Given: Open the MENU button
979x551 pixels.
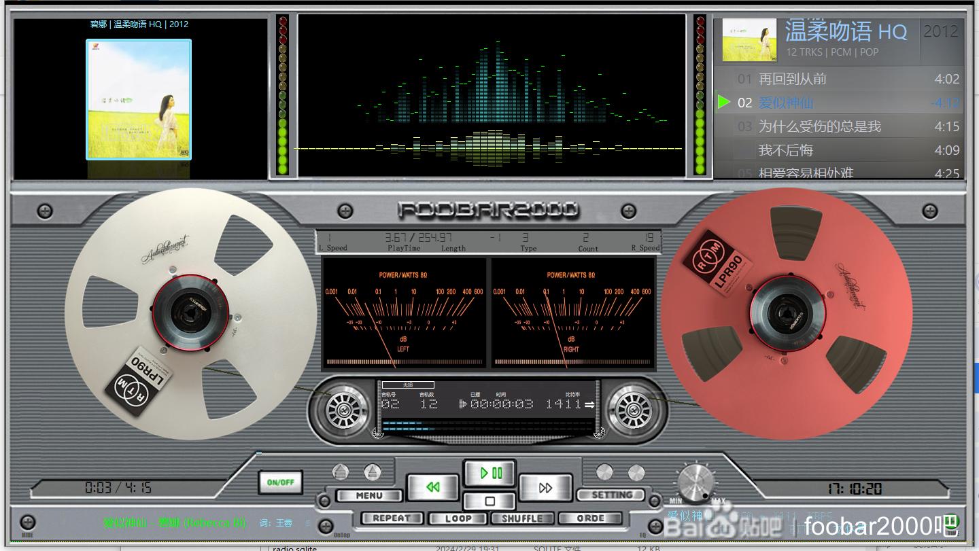Looking at the screenshot, I should coord(368,495).
